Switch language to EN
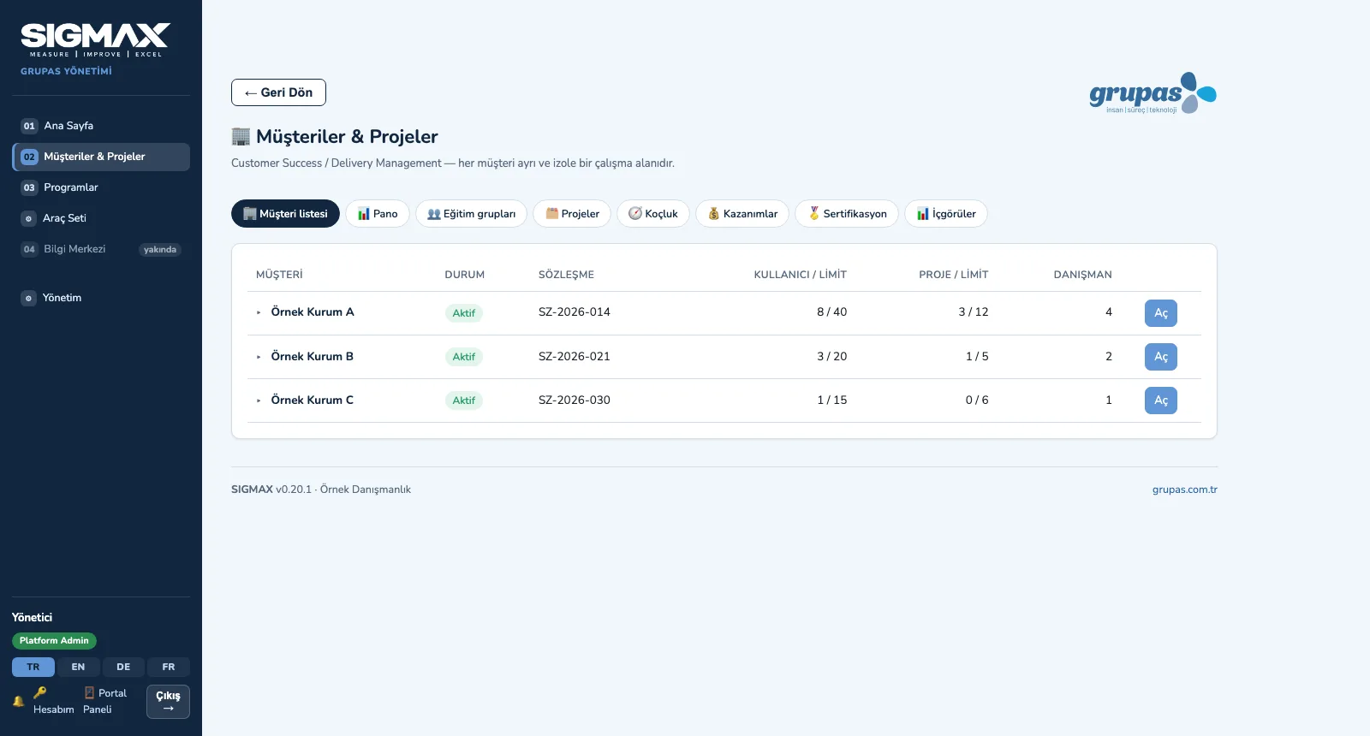 click(78, 667)
